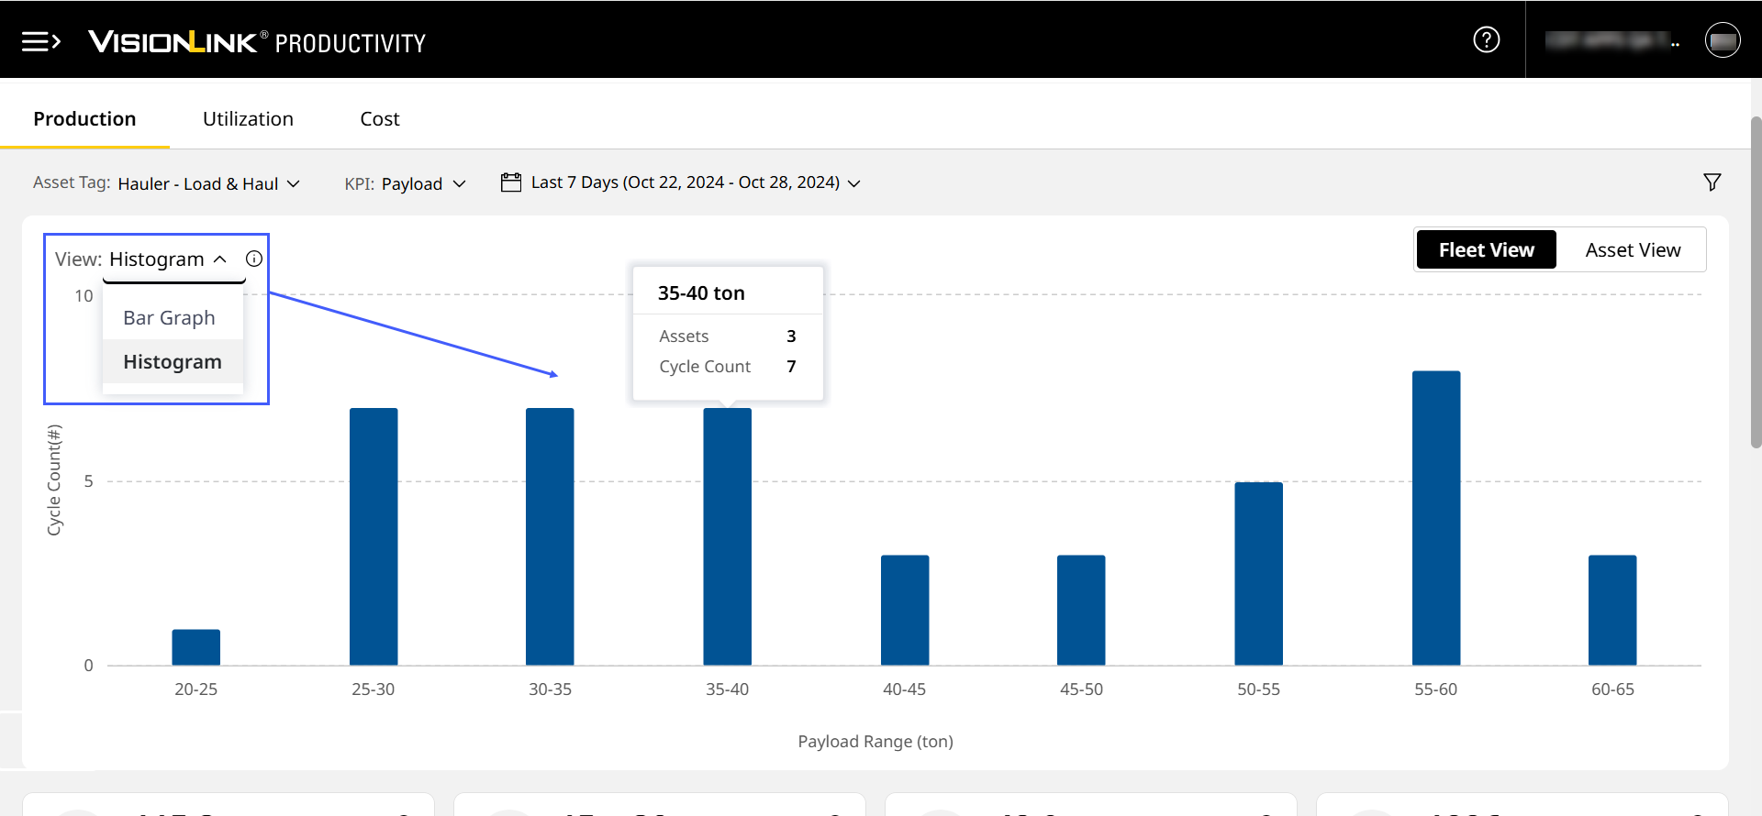Image resolution: width=1762 pixels, height=816 pixels.
Task: Open the hamburger navigation menu
Action: click(x=40, y=41)
